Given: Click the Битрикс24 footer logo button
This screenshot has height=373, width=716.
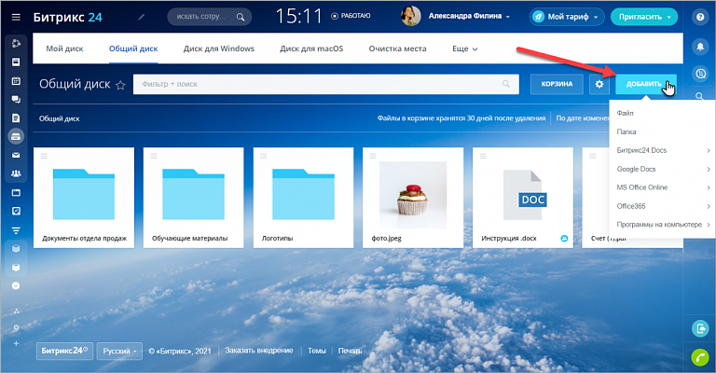Looking at the screenshot, I should pyautogui.click(x=65, y=351).
